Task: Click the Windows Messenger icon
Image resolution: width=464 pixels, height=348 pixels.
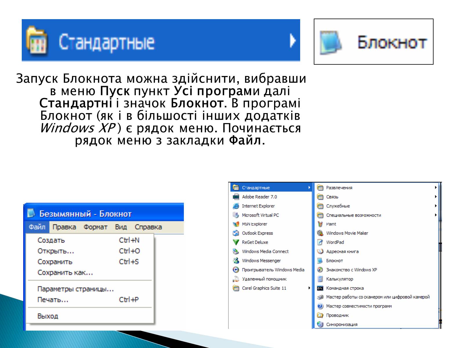Action: [236, 261]
